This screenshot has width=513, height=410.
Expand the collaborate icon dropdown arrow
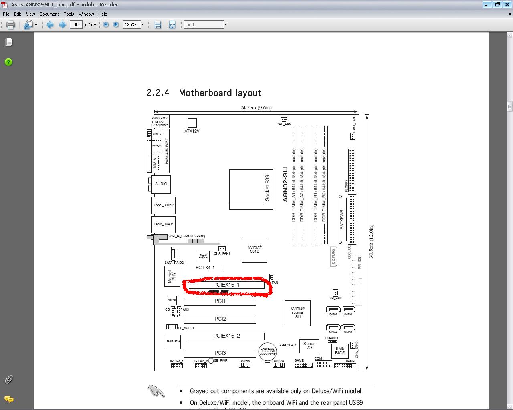tap(36, 25)
